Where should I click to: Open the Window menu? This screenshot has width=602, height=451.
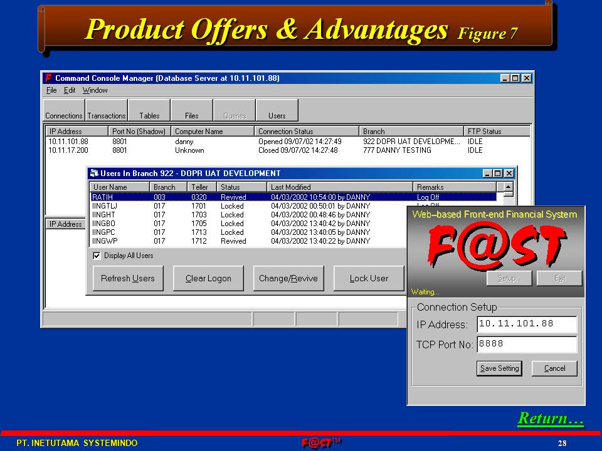pyautogui.click(x=95, y=90)
